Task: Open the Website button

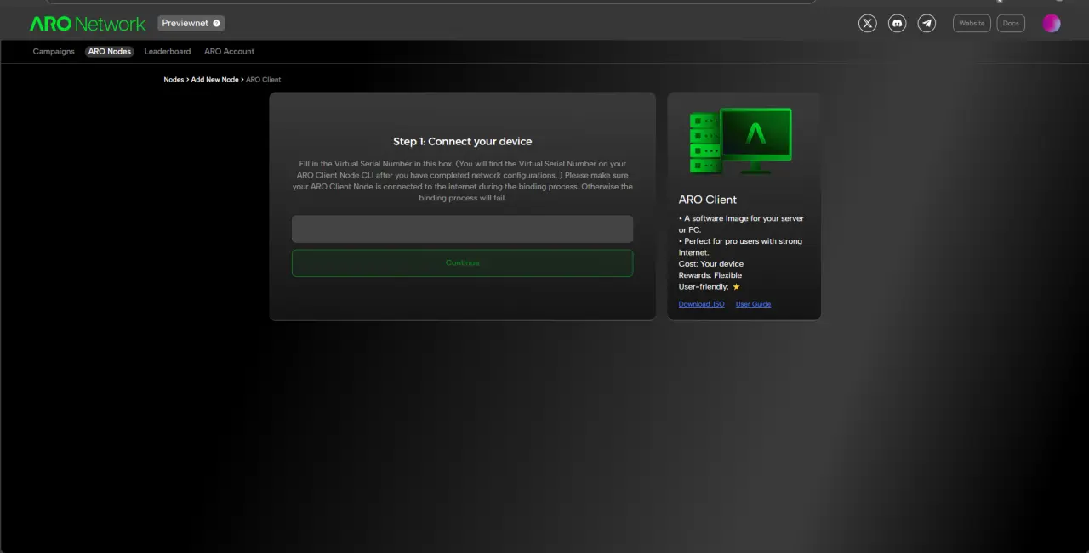Action: (x=972, y=24)
